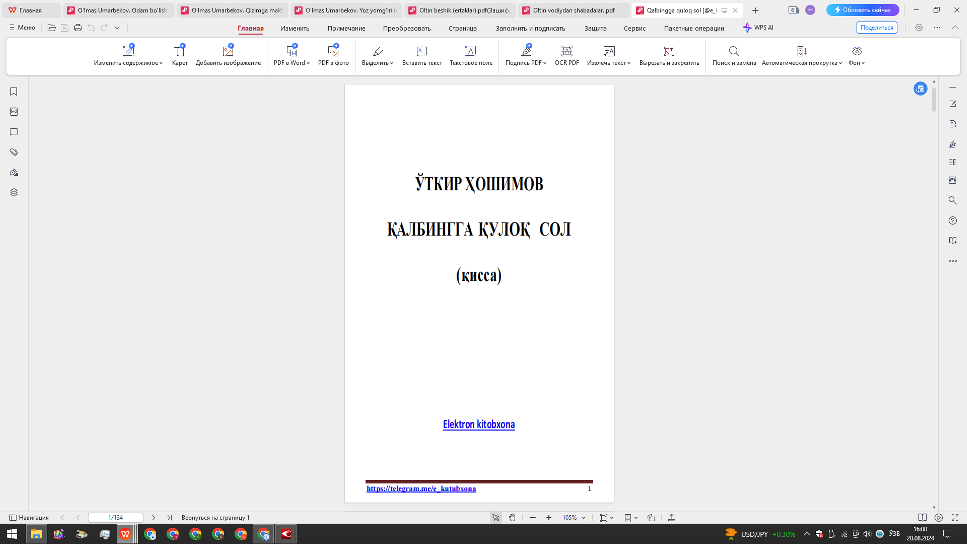Rotate the page view icon in status bar
967x544 pixels.
[x=651, y=518]
